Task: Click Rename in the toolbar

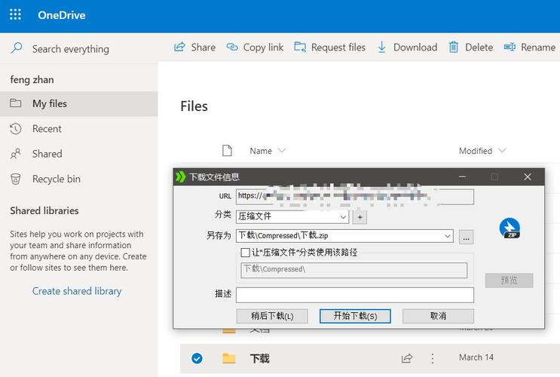Action: tap(538, 48)
